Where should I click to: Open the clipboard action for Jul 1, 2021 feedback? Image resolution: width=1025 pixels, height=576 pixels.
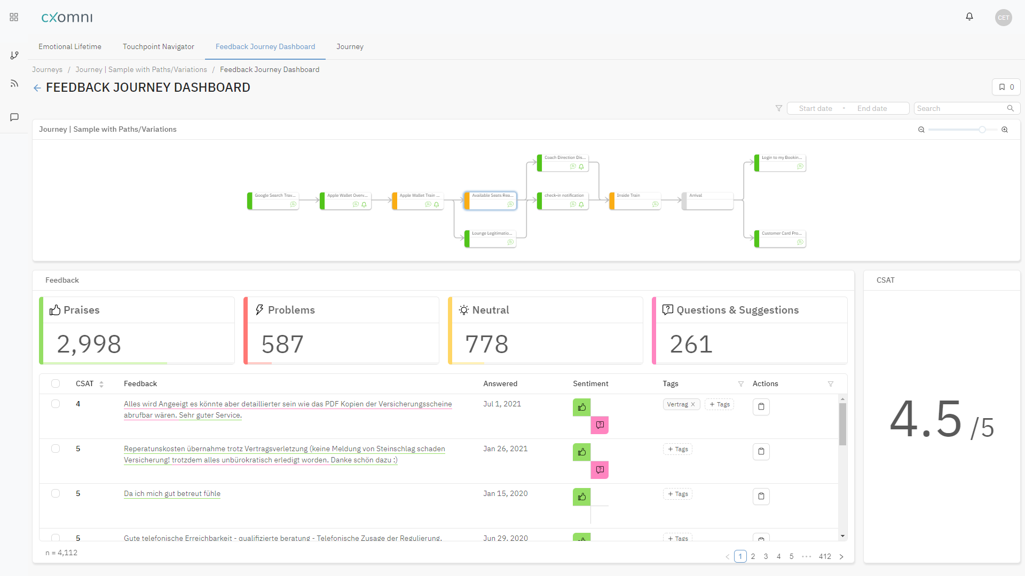pyautogui.click(x=761, y=407)
